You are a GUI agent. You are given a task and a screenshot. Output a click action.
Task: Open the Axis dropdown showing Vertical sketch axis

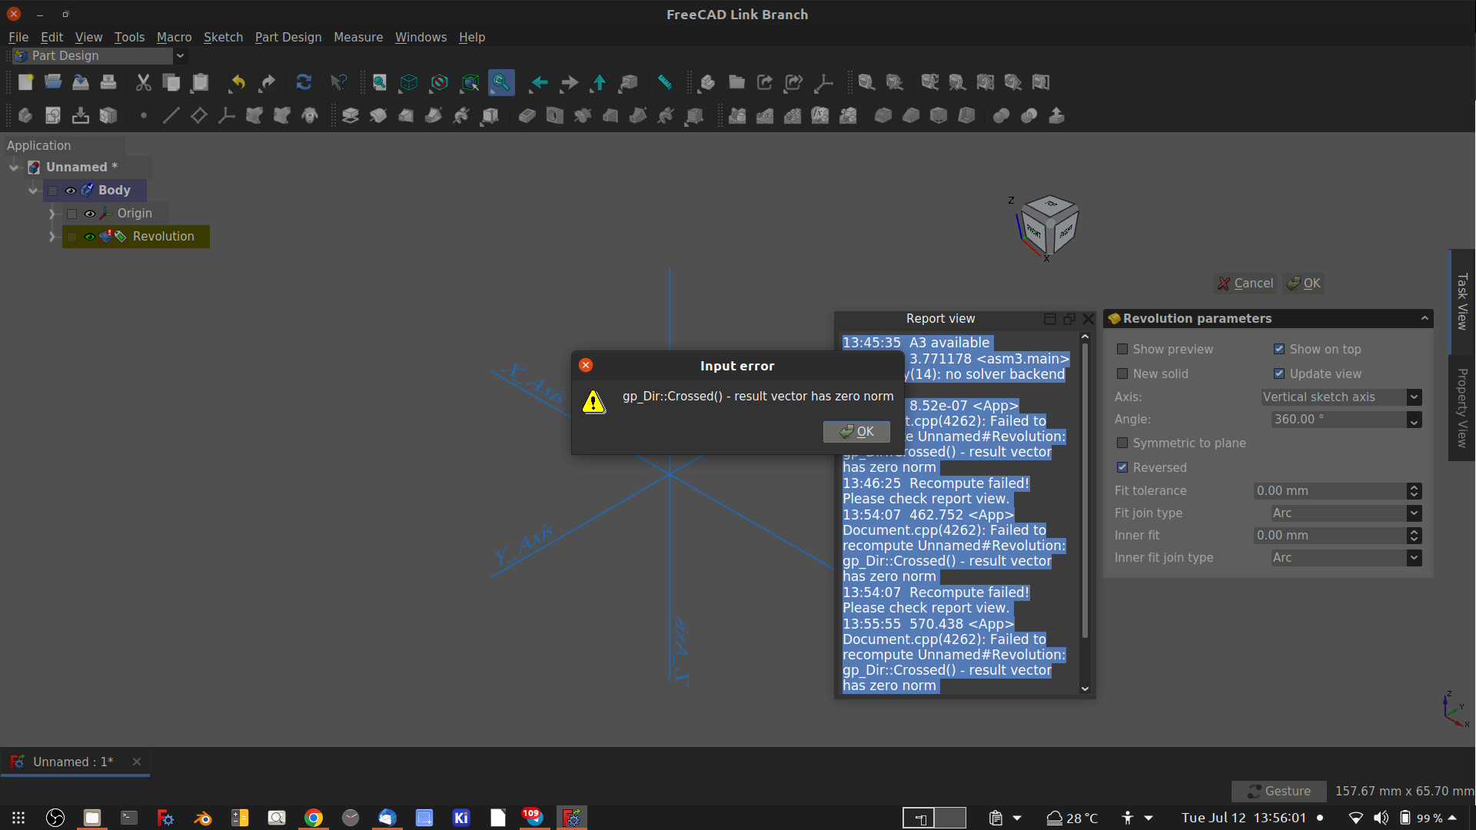pyautogui.click(x=1414, y=397)
